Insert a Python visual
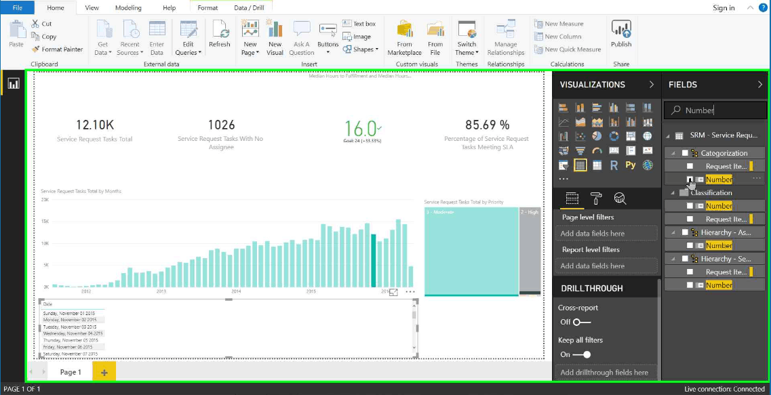The image size is (771, 395). 631,165
